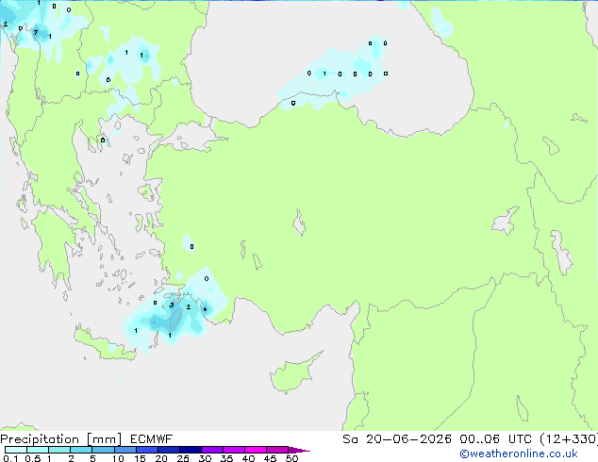The image size is (598, 462).
Task: Click the '0.5' legend scale label
Action: (x=32, y=458)
